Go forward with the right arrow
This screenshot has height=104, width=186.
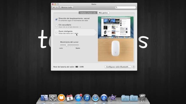tap(57, 7)
